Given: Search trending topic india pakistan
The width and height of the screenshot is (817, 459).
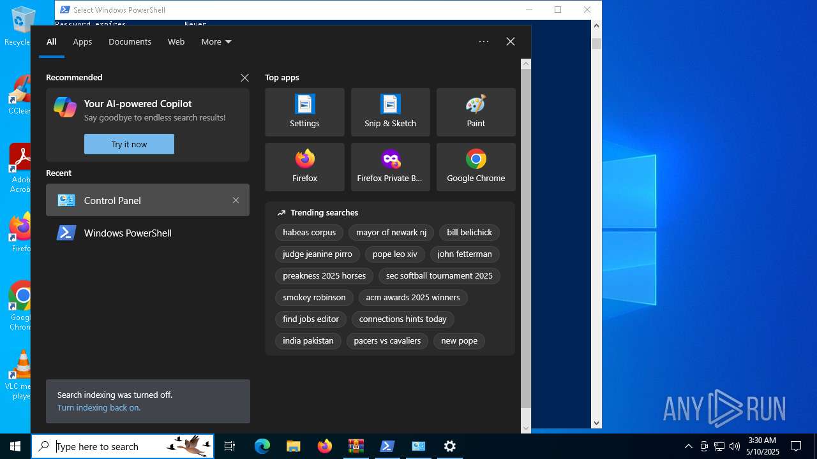Looking at the screenshot, I should point(308,341).
